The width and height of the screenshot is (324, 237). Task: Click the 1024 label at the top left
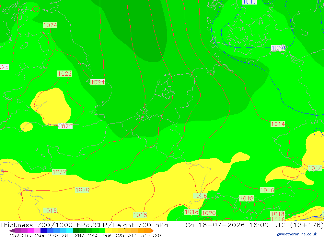pyautogui.click(x=50, y=25)
